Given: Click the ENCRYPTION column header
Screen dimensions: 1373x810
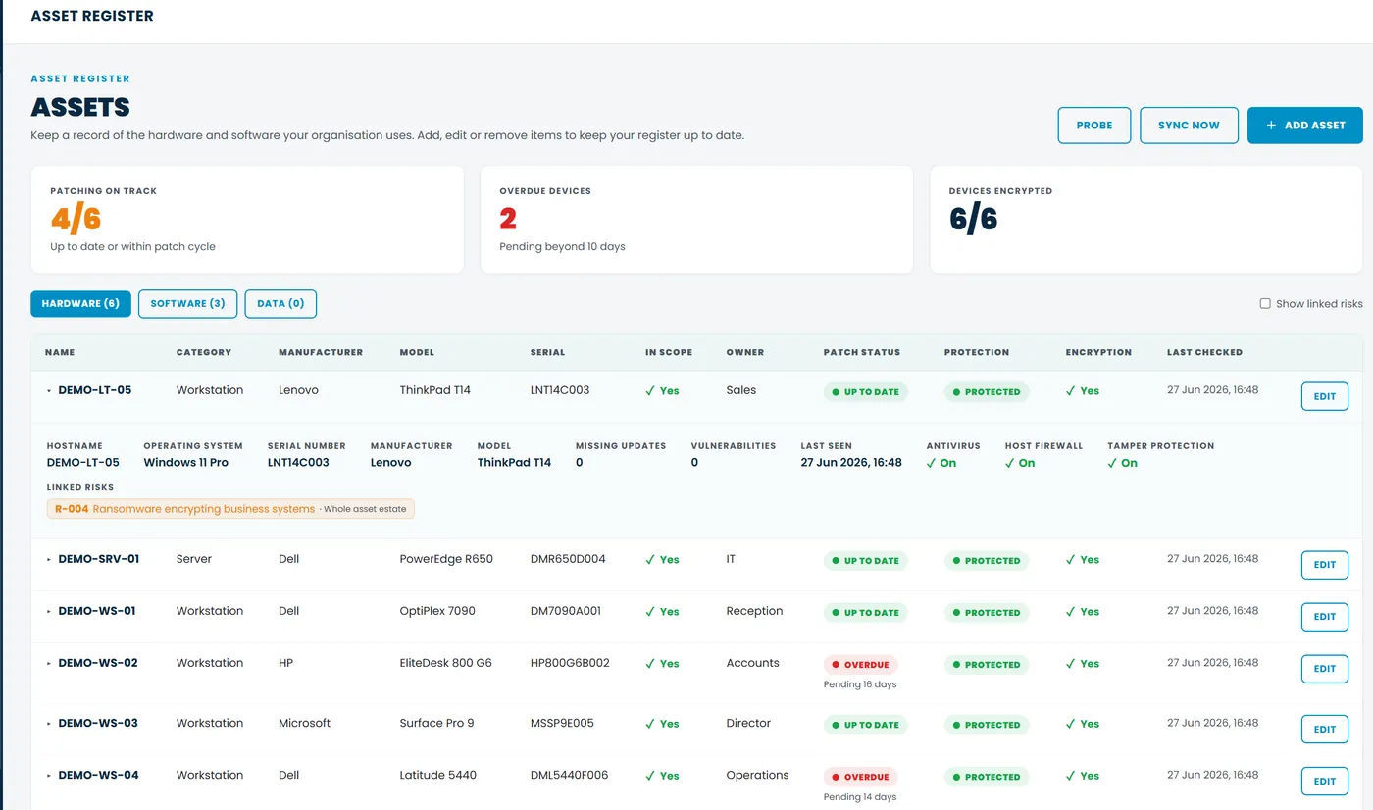Looking at the screenshot, I should click(x=1098, y=352).
